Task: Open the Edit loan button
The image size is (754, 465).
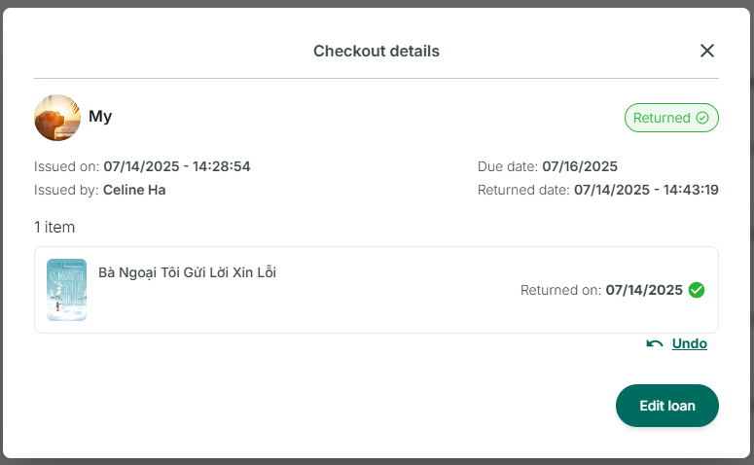Action: (667, 406)
